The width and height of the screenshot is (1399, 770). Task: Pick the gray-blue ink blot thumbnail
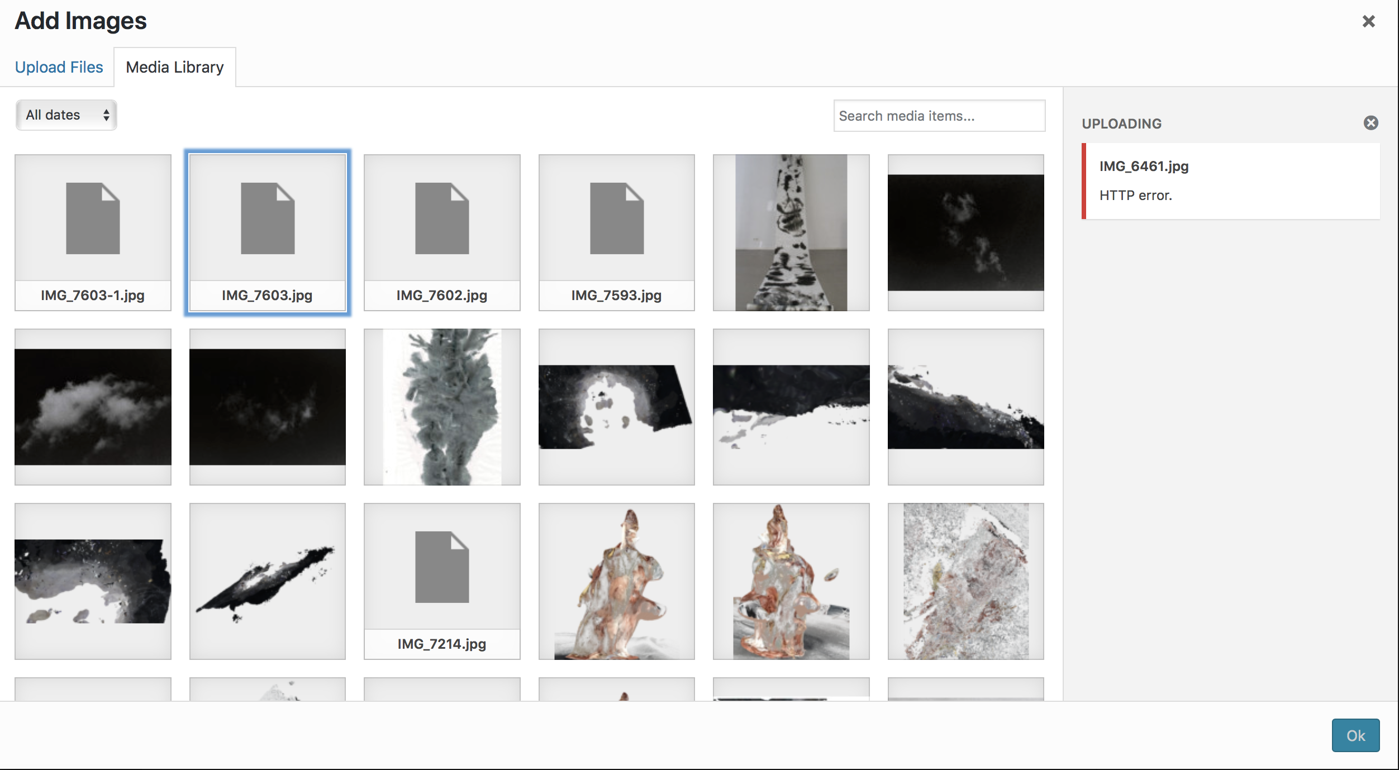(x=442, y=407)
